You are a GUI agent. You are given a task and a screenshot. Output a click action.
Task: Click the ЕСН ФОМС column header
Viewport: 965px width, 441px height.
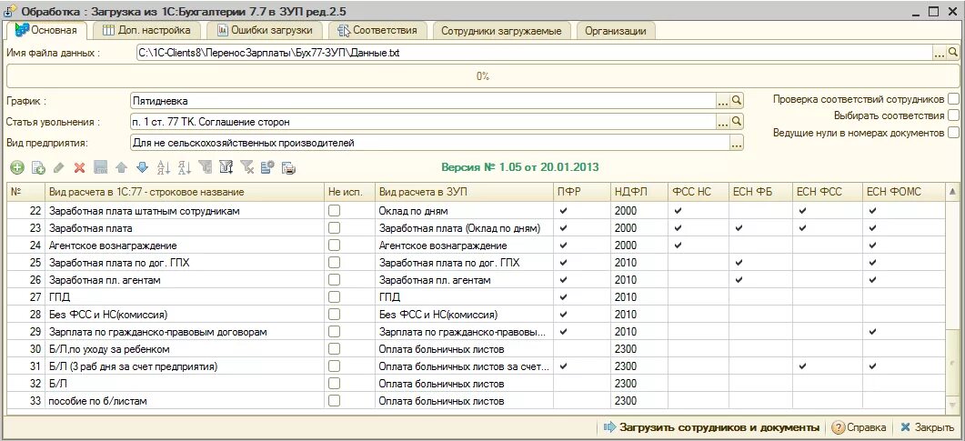(x=905, y=193)
